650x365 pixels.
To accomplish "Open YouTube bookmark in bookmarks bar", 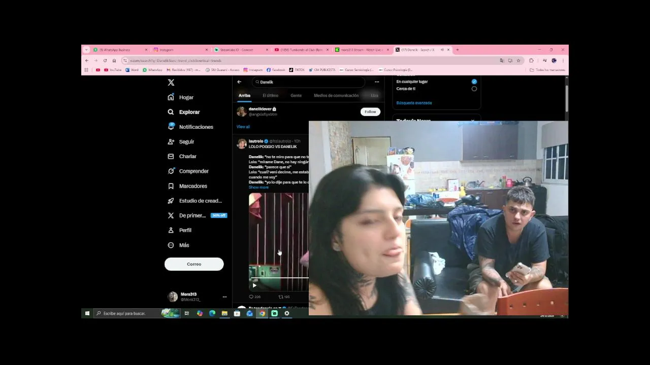I will (113, 70).
